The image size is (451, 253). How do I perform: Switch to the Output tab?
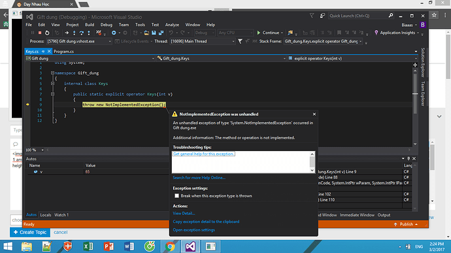point(384,215)
